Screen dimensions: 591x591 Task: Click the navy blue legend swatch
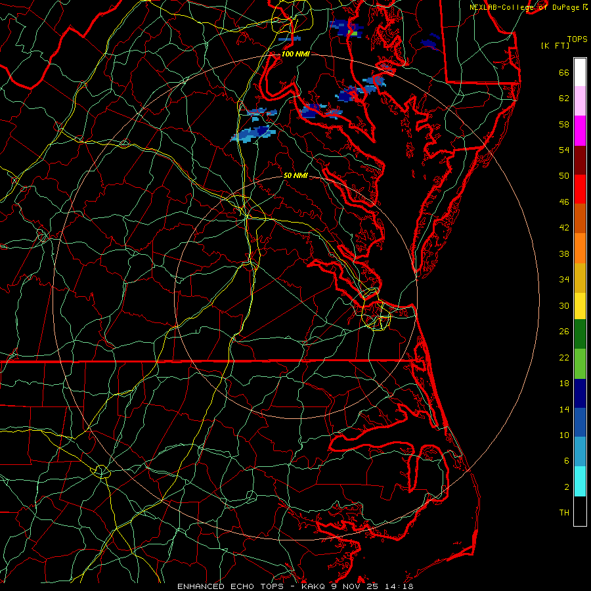coord(580,393)
